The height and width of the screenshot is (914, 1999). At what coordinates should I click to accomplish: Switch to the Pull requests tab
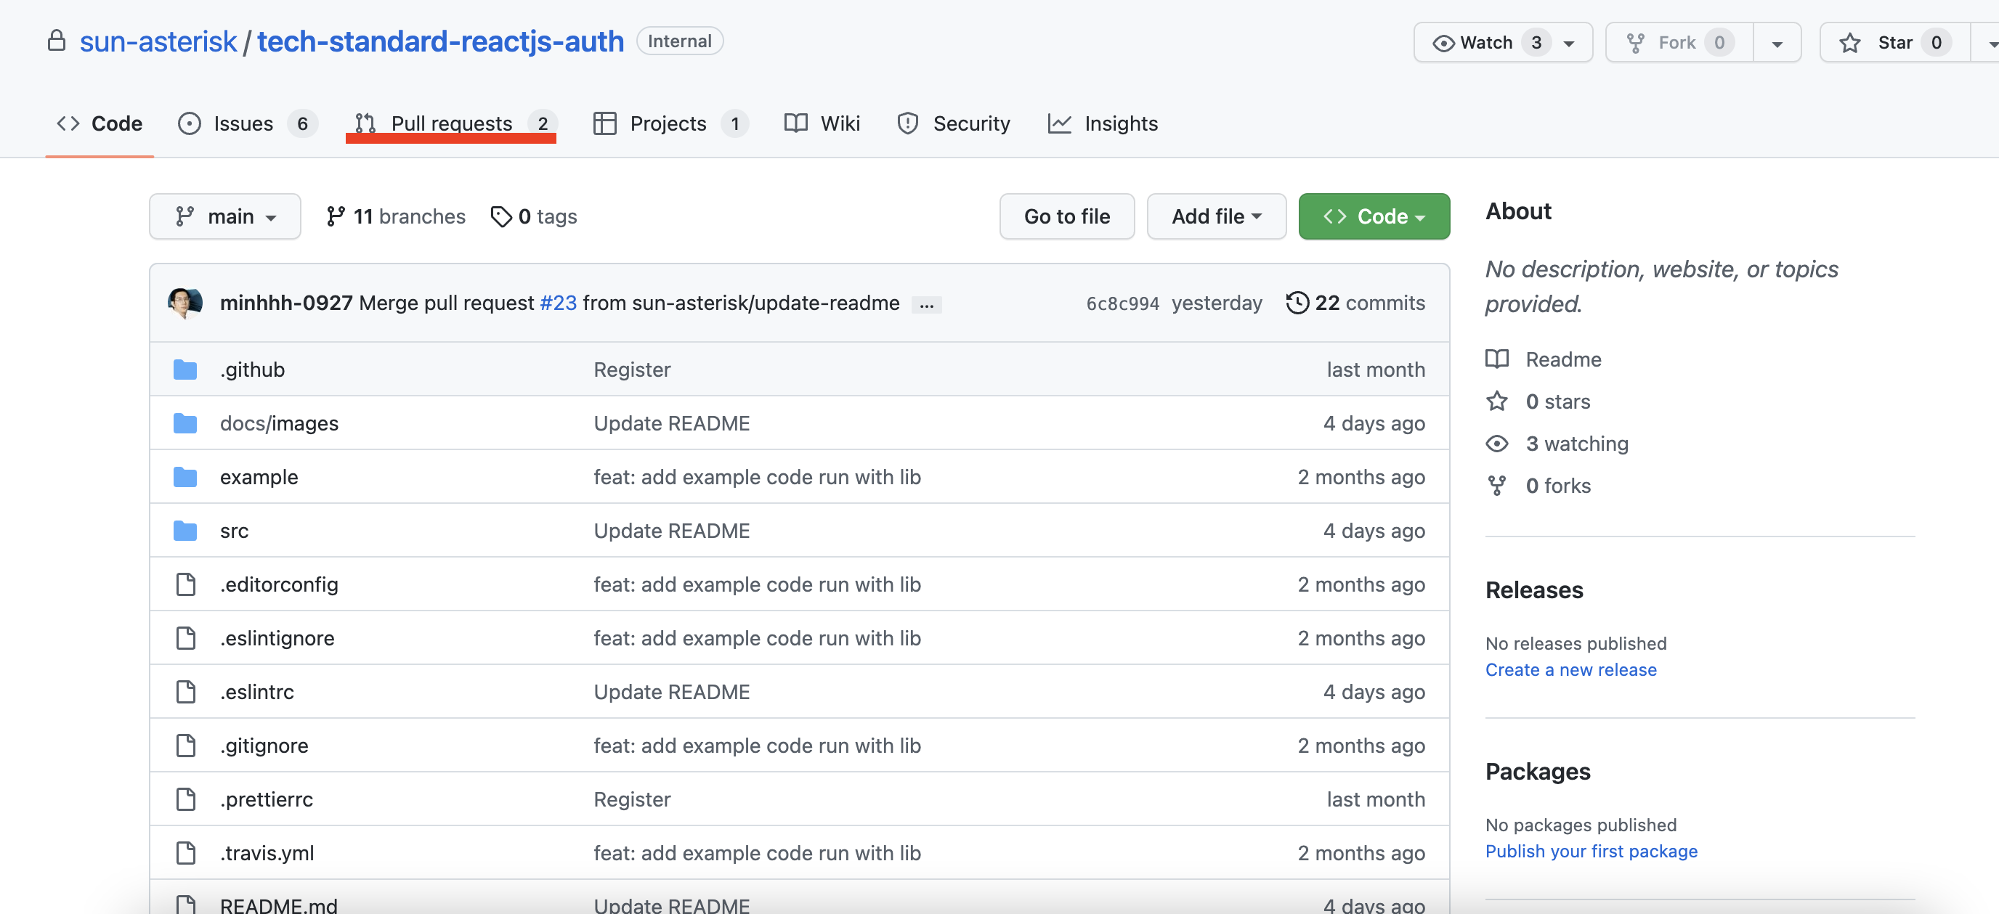pyautogui.click(x=451, y=123)
